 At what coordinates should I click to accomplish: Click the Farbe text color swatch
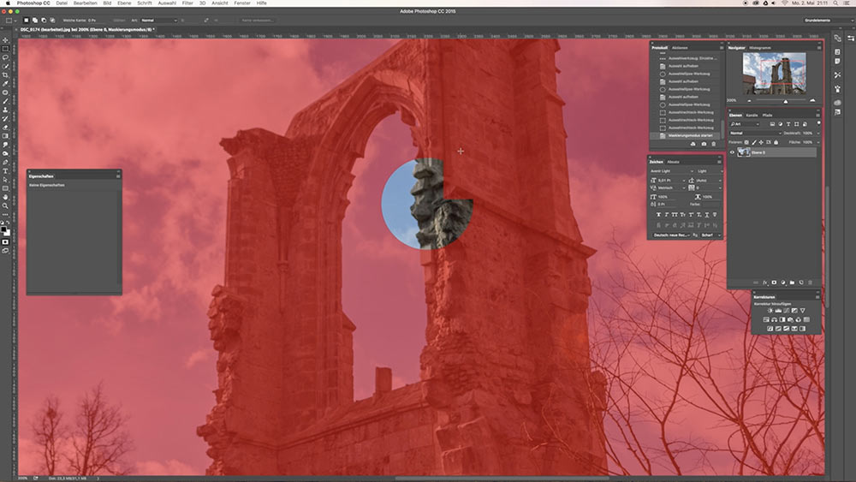(710, 204)
